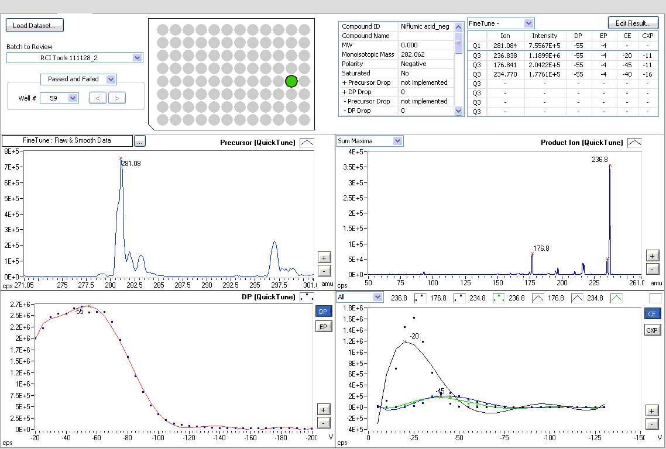Go to the previous well
The width and height of the screenshot is (666, 449).
[98, 98]
